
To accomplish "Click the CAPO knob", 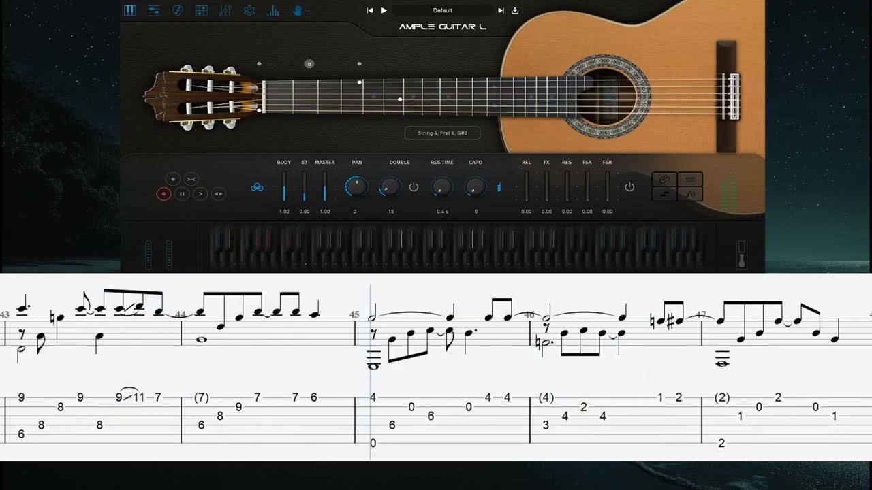I will click(476, 186).
